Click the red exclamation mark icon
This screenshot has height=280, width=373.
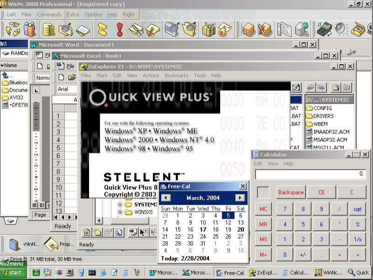(120, 29)
